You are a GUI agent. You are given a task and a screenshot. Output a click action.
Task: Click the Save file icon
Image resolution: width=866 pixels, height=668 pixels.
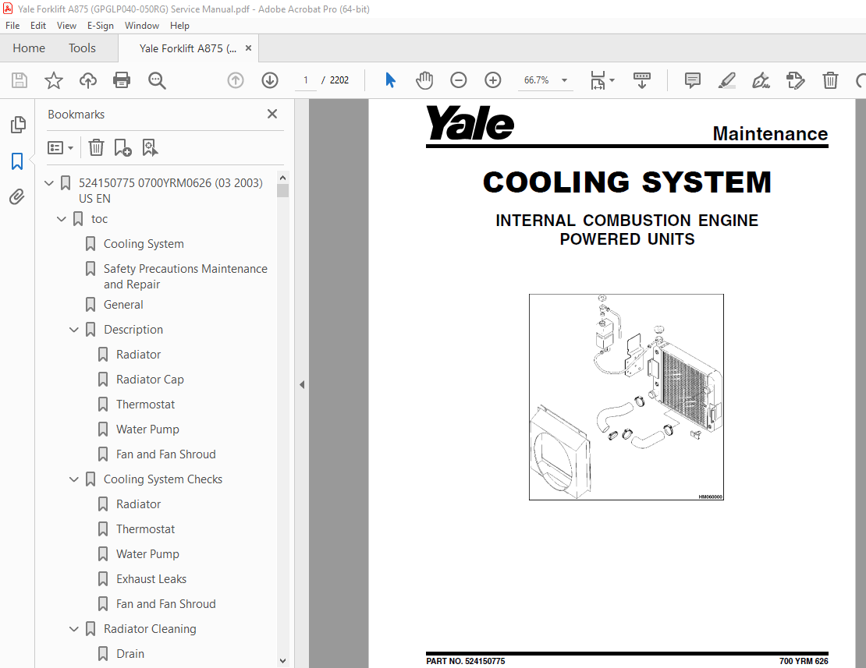(20, 80)
